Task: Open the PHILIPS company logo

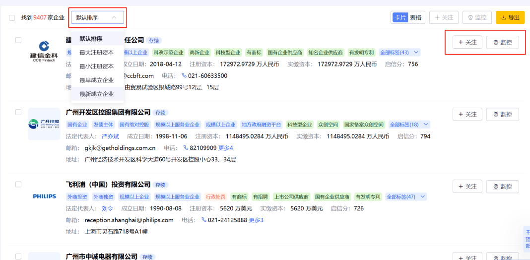Action: 44,196
